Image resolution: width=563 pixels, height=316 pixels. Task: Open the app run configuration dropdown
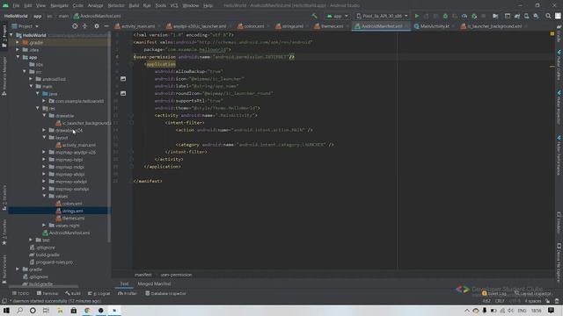338,16
